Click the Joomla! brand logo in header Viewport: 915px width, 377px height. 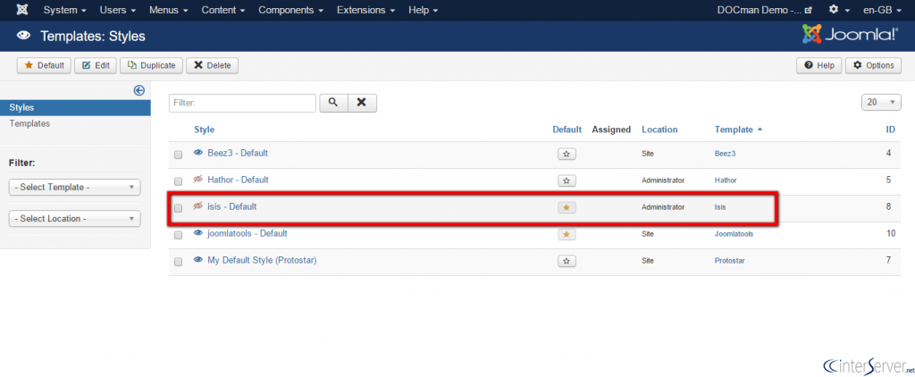point(851,35)
